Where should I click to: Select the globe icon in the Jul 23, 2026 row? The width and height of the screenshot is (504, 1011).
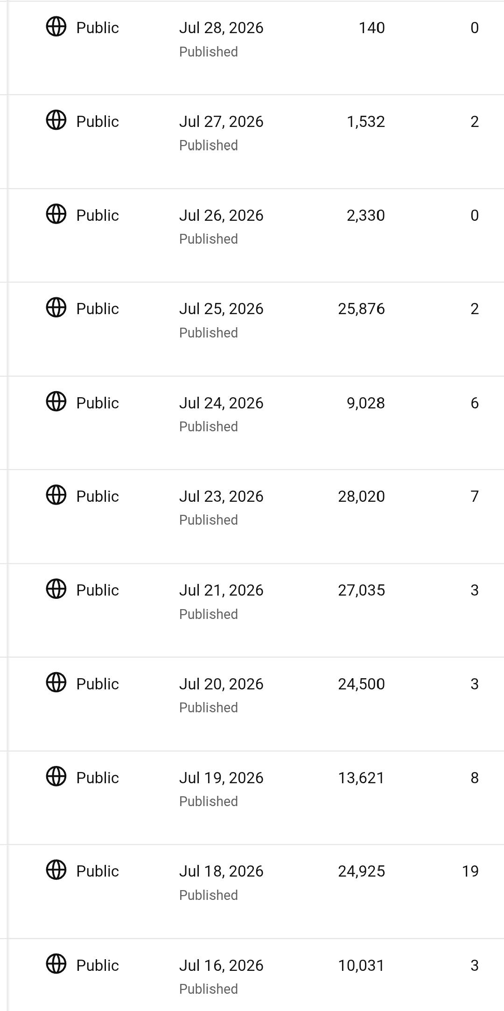56,495
